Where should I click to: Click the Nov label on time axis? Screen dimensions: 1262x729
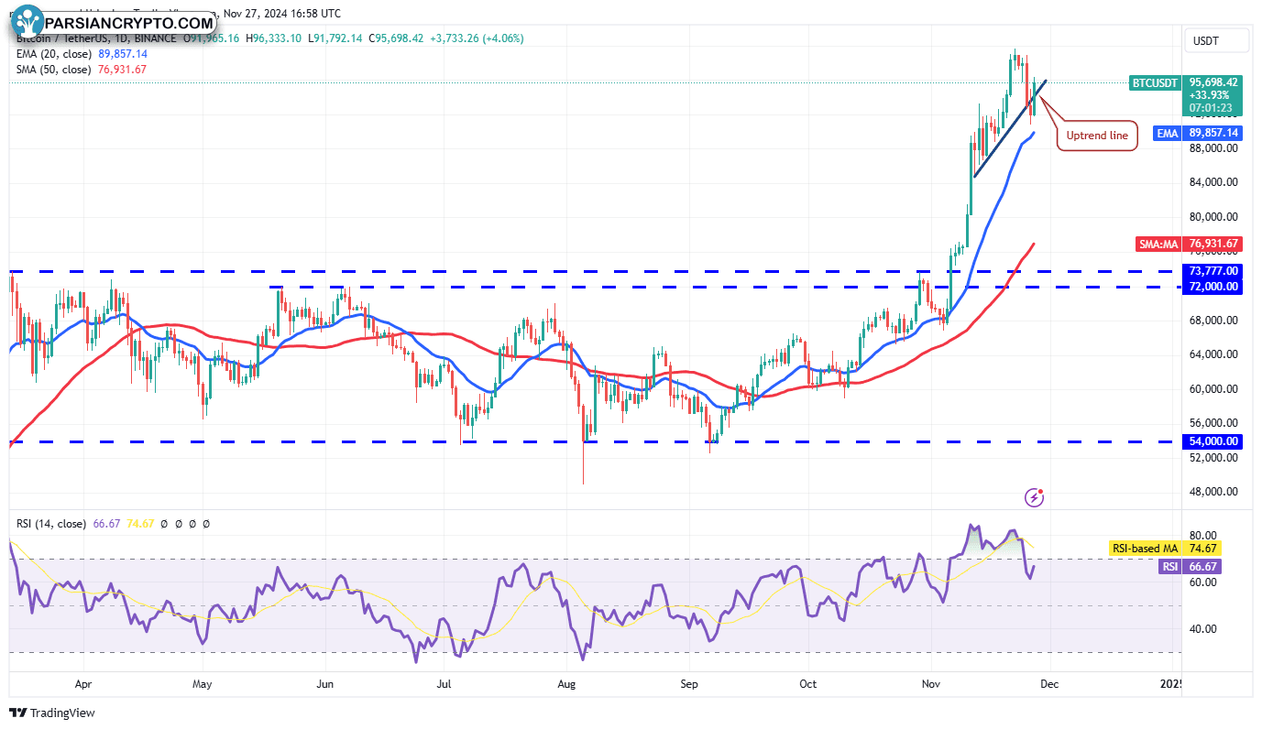click(x=931, y=684)
